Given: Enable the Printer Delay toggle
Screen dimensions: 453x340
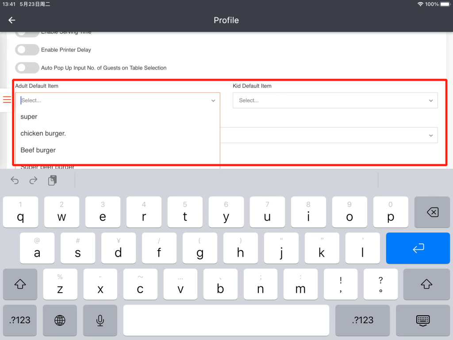Looking at the screenshot, I should (x=27, y=50).
